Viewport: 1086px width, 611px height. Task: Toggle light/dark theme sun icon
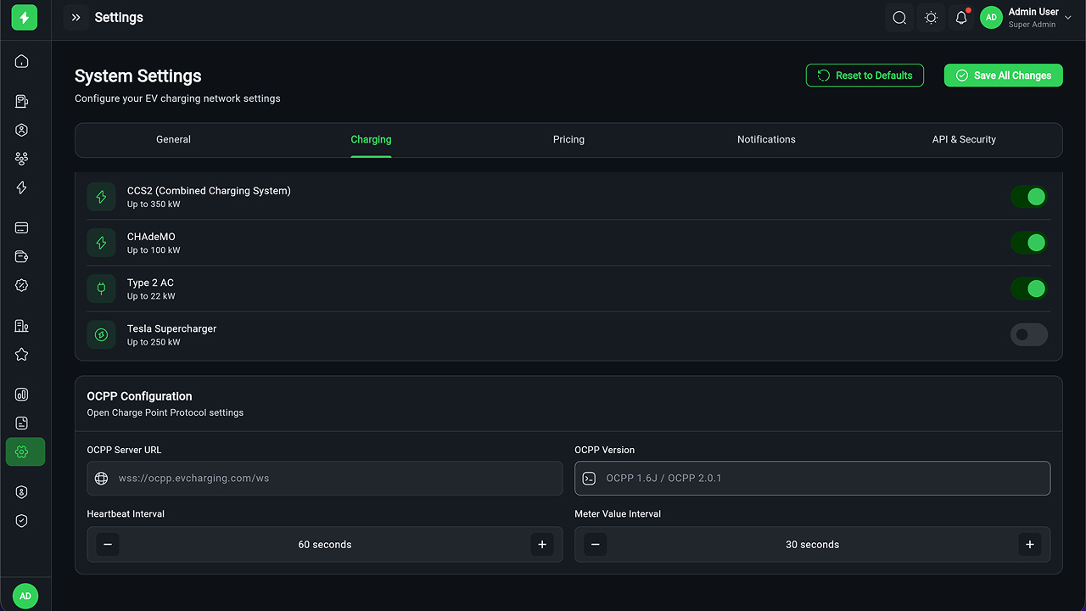[x=931, y=18]
